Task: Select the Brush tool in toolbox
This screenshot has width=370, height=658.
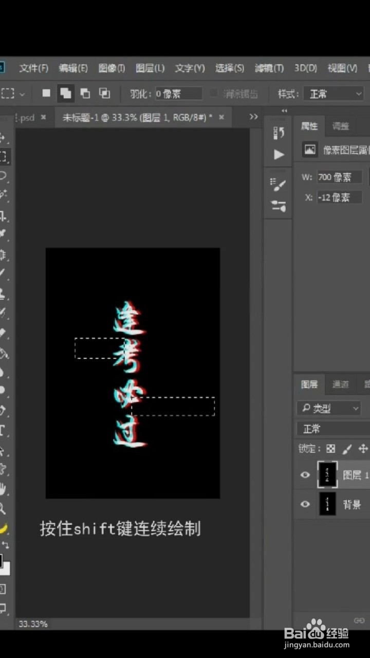Action: [3, 273]
